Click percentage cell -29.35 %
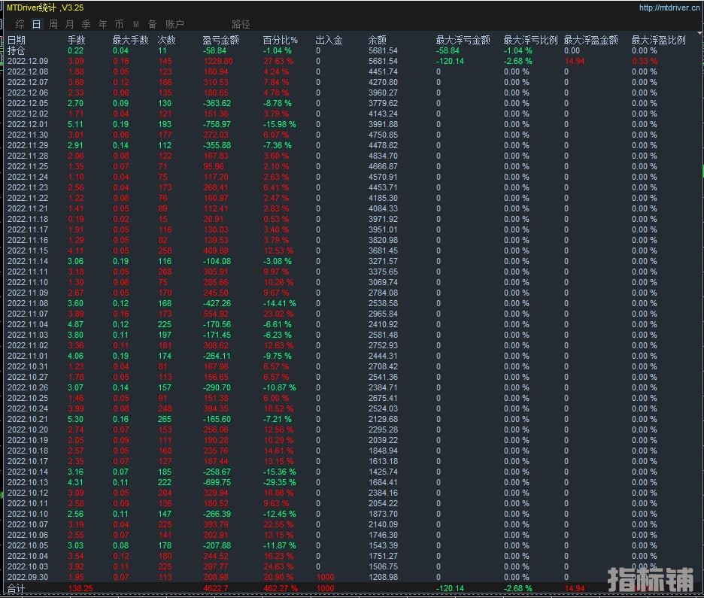The image size is (704, 598). click(x=279, y=482)
